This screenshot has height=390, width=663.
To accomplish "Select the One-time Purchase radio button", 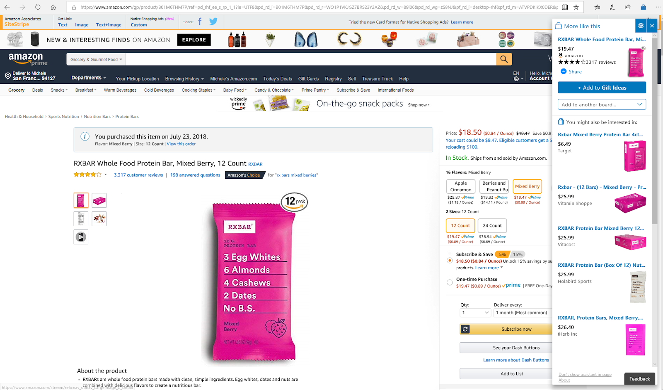I will [450, 283].
